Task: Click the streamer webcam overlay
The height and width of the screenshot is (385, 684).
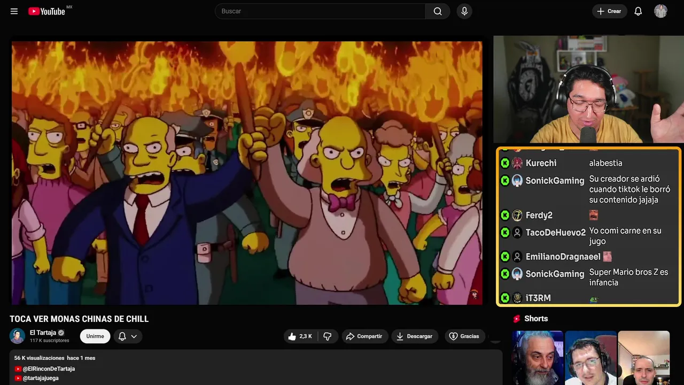Action: click(x=588, y=89)
